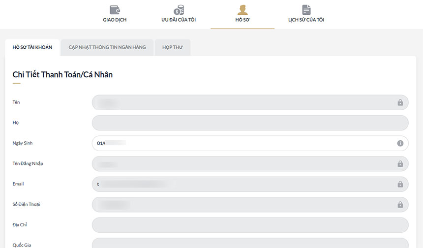Viewport: 423px width, 248px height.
Task: Click the Địa Chỉ input field
Action: tap(250, 225)
